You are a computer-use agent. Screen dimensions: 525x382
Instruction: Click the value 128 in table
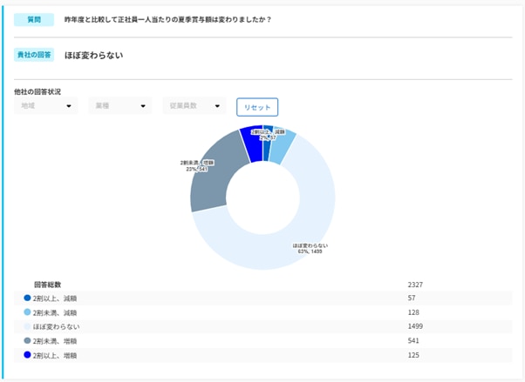tap(413, 312)
